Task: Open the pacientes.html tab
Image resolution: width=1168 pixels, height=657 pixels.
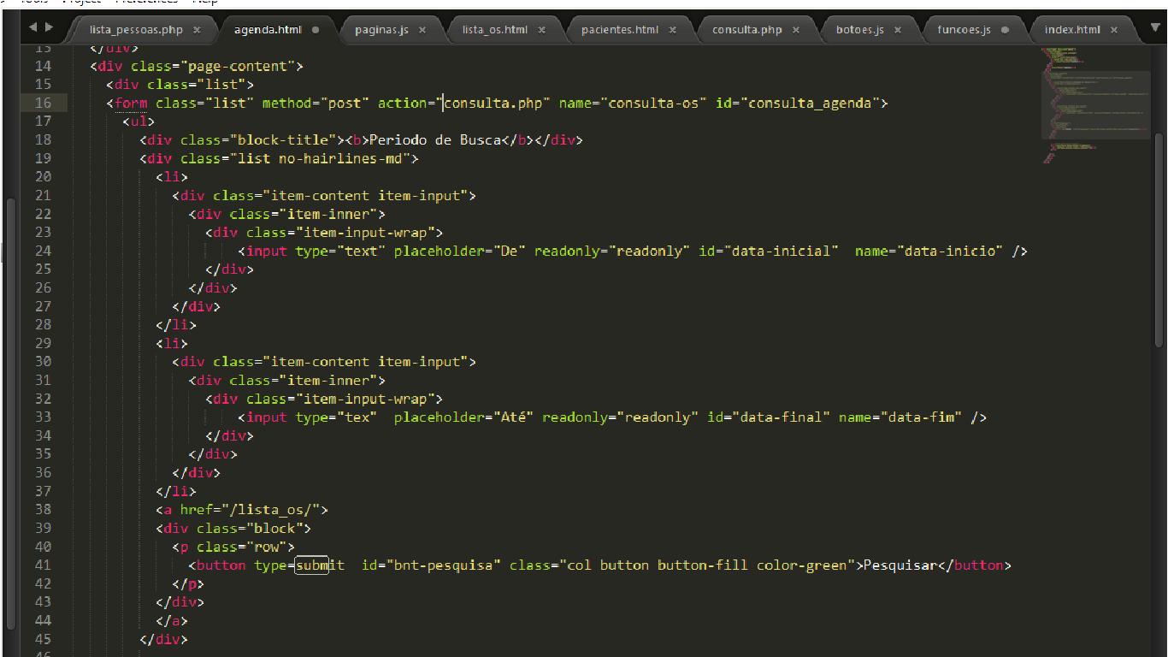Action: [619, 30]
